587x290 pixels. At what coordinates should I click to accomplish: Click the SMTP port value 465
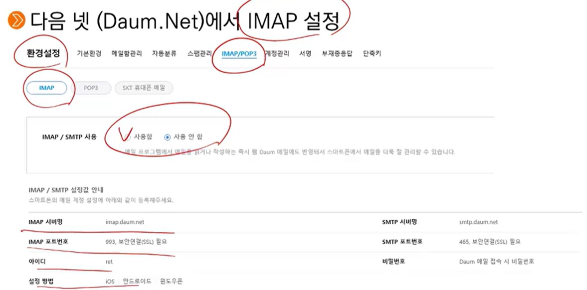[x=489, y=242]
